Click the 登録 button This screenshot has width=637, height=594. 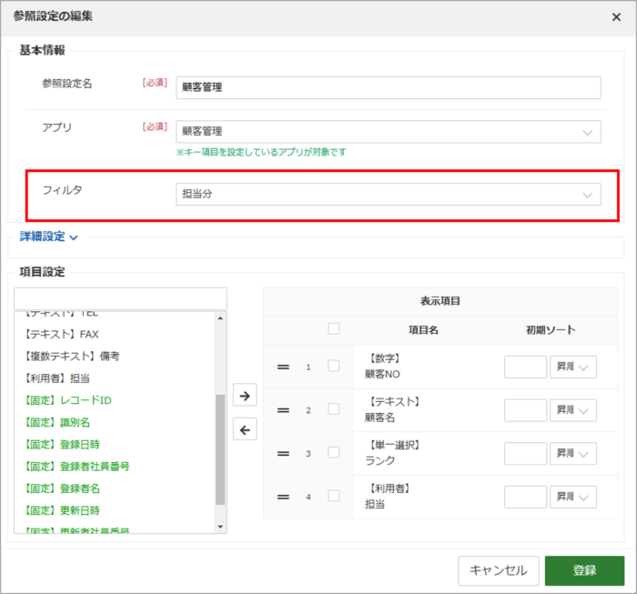pyautogui.click(x=584, y=570)
